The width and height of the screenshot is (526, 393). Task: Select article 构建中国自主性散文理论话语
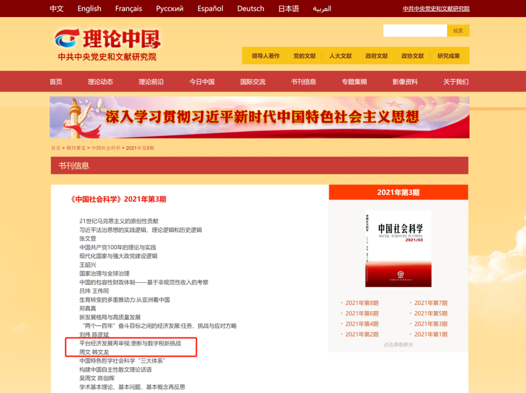115,370
